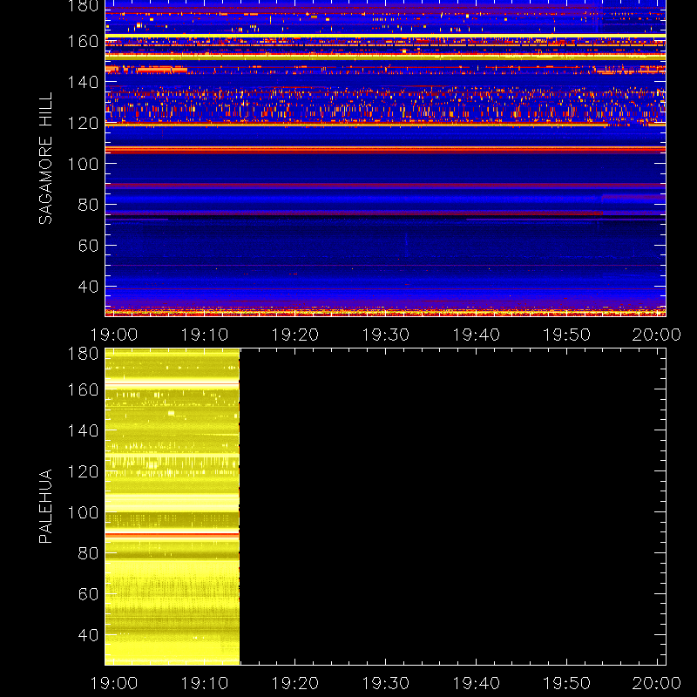Screen dimensions: 697x697
Task: Click 19:50 below the Palehua plot
Action: tap(567, 683)
